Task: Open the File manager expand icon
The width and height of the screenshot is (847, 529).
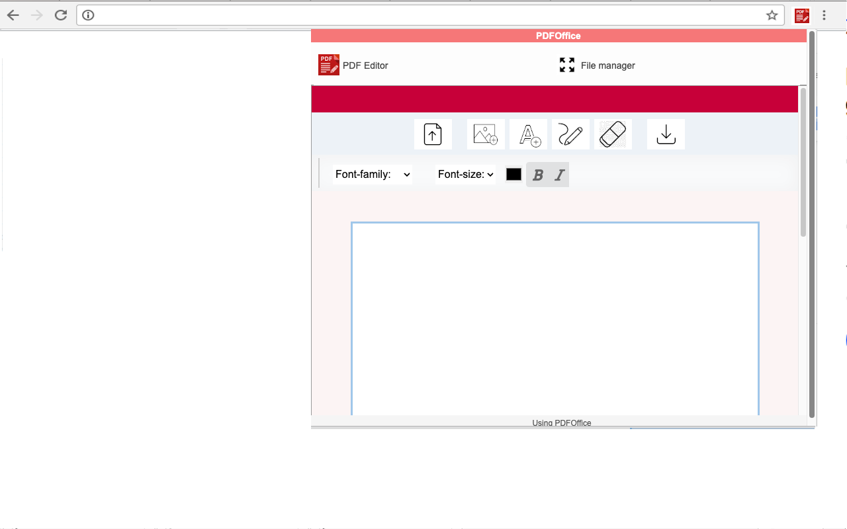Action: 566,65
